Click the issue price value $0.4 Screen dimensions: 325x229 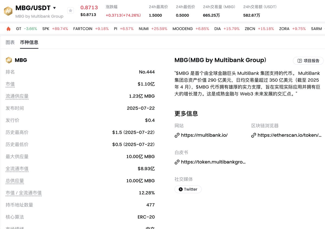click(x=150, y=120)
